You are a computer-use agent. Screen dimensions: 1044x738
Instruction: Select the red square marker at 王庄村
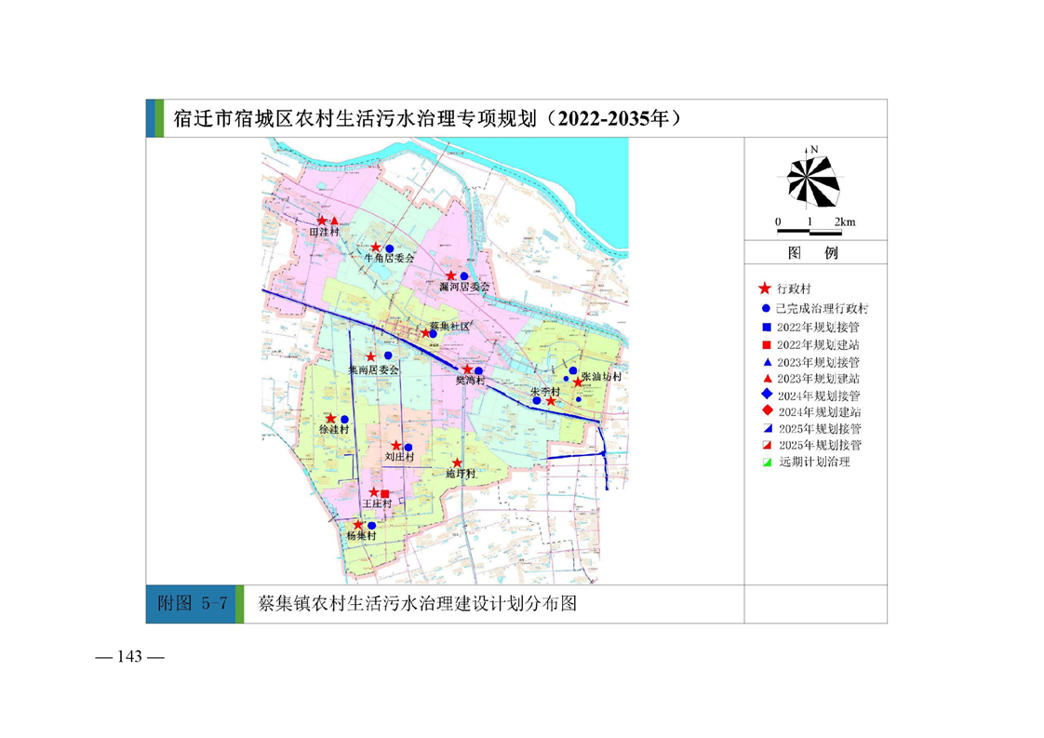pyautogui.click(x=385, y=493)
